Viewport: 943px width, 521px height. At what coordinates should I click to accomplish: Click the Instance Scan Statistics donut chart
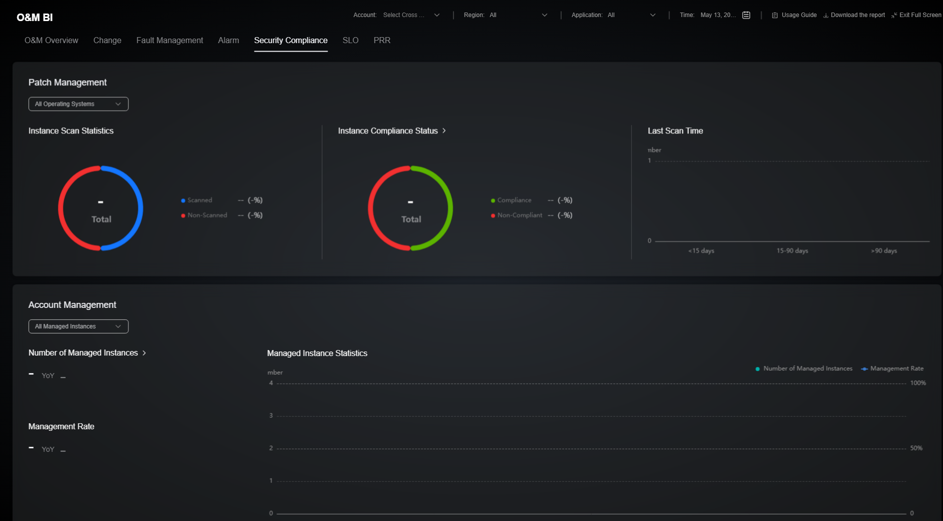coord(101,208)
